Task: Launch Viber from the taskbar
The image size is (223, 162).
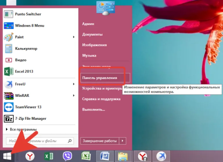Action: pyautogui.click(x=67, y=156)
